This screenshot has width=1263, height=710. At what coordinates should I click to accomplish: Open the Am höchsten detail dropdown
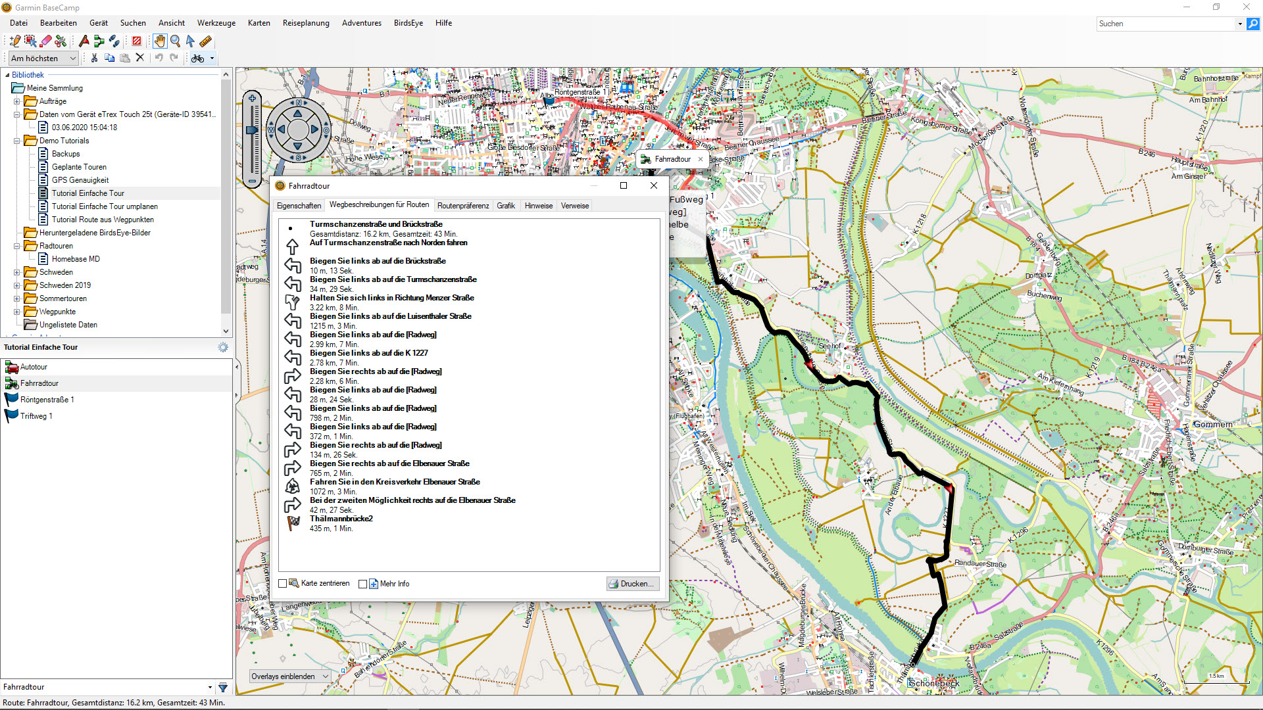[43, 59]
